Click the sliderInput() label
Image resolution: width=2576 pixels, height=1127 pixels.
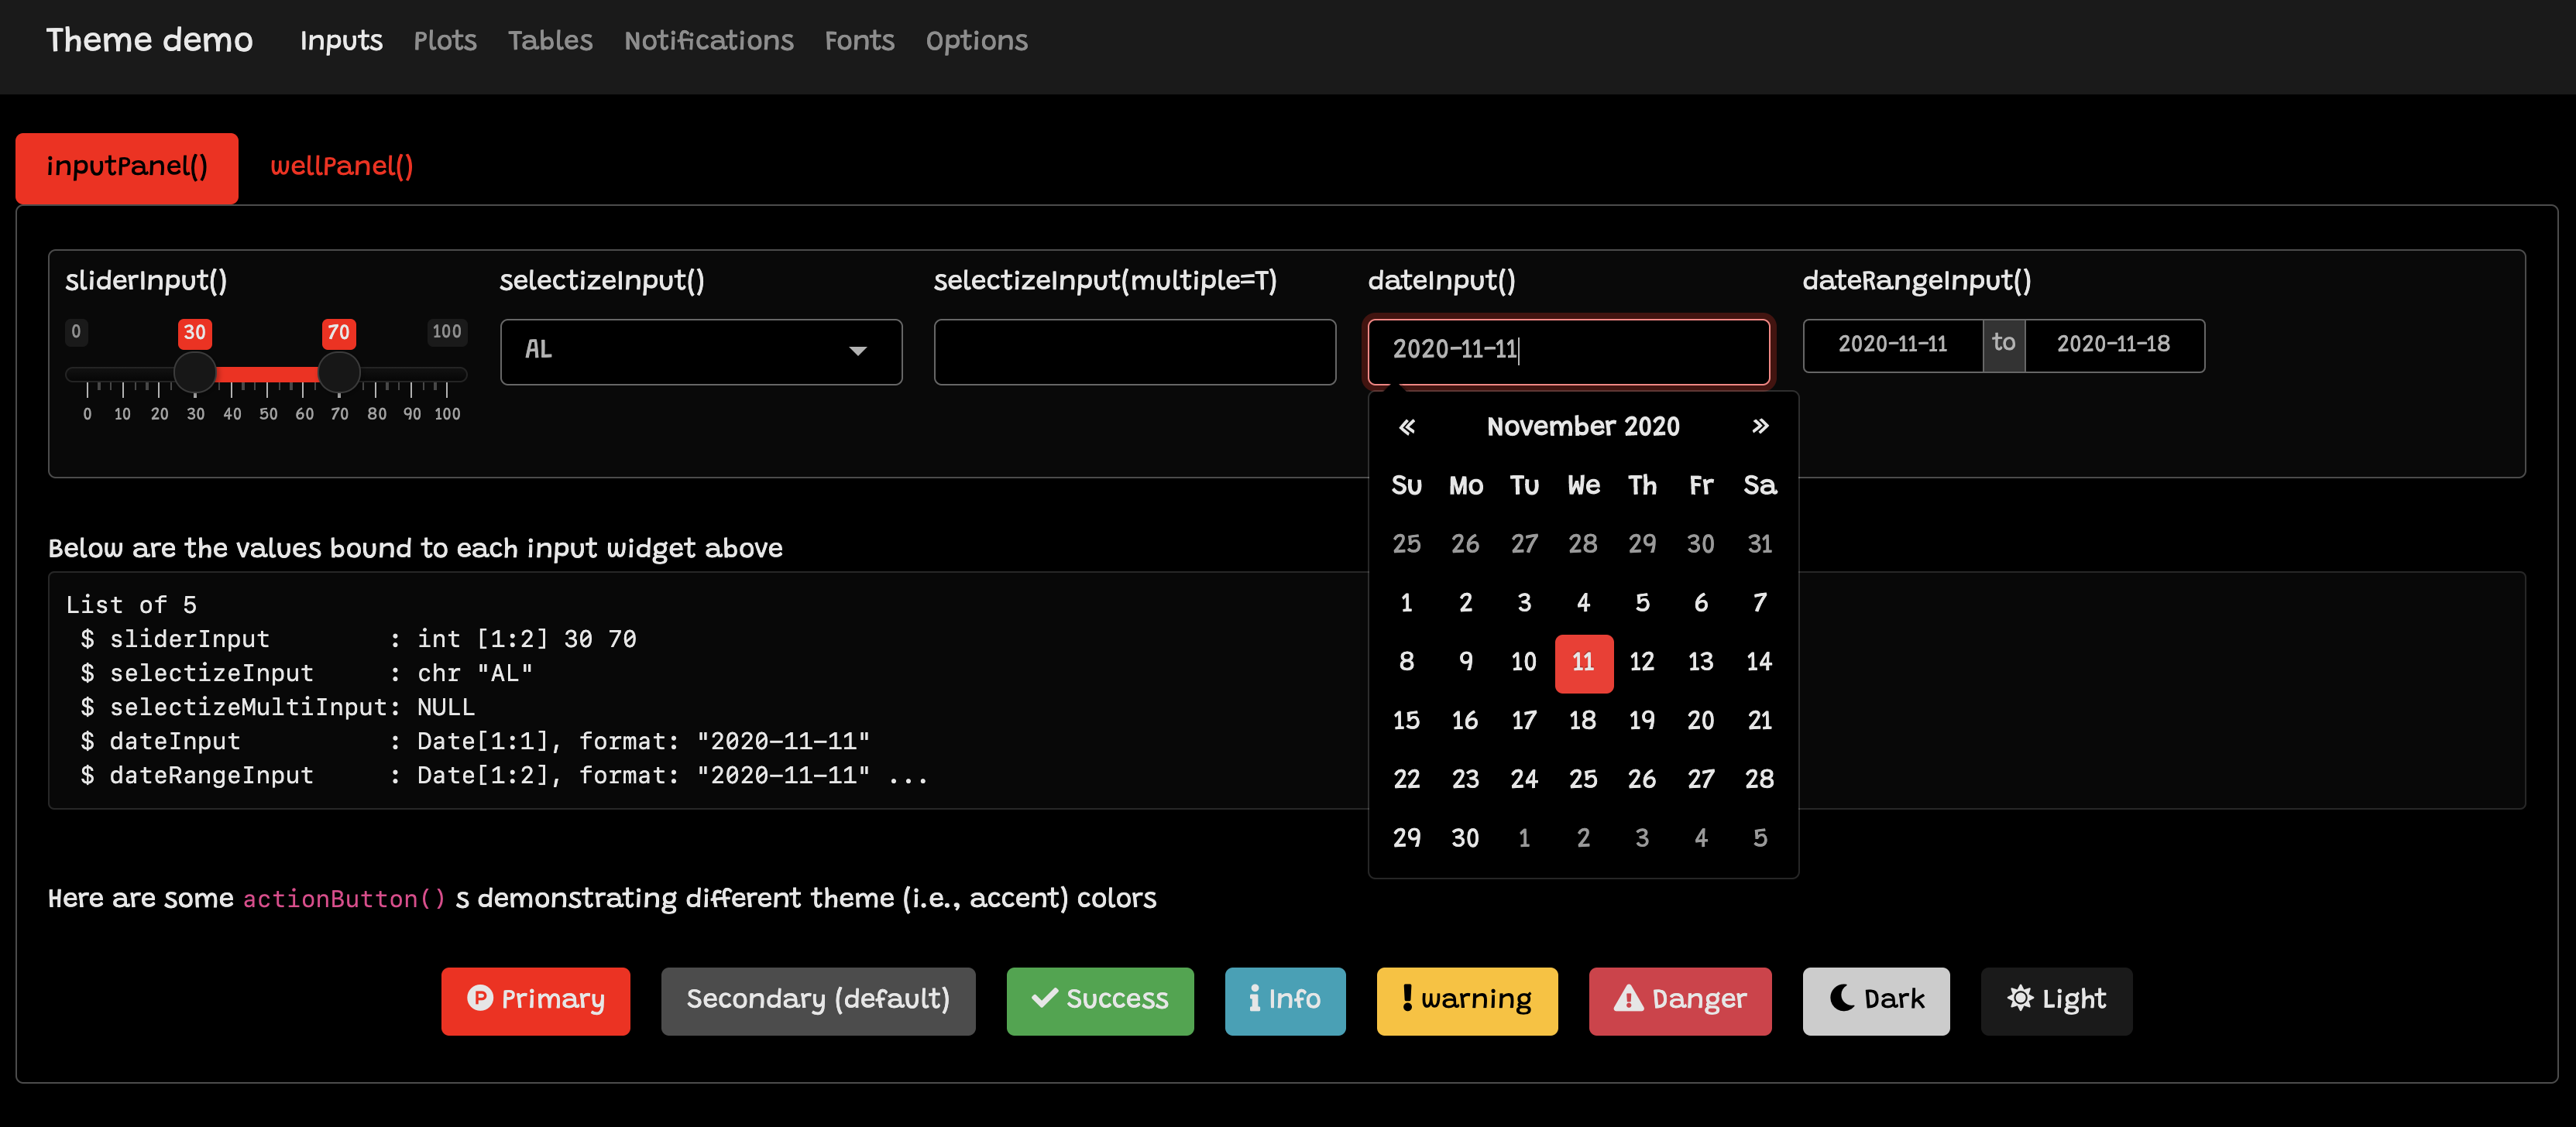[x=146, y=281]
